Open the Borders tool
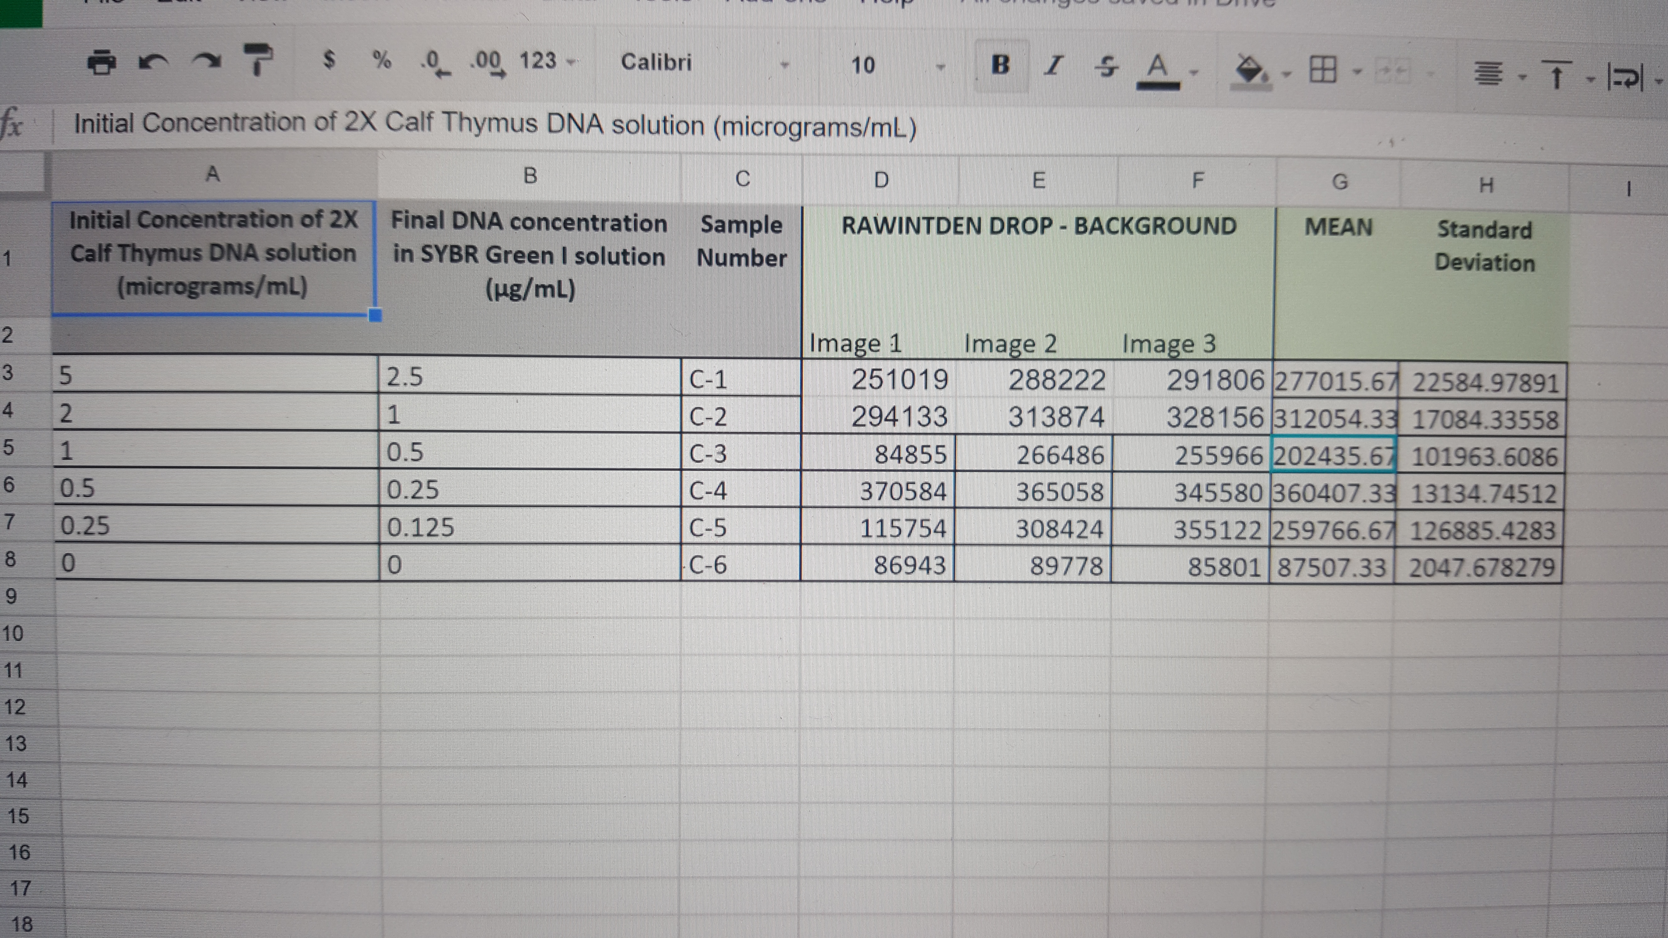The height and width of the screenshot is (938, 1668). pyautogui.click(x=1322, y=69)
